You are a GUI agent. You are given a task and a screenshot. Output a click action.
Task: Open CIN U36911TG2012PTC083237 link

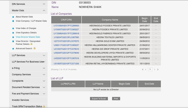[x=66, y=45]
